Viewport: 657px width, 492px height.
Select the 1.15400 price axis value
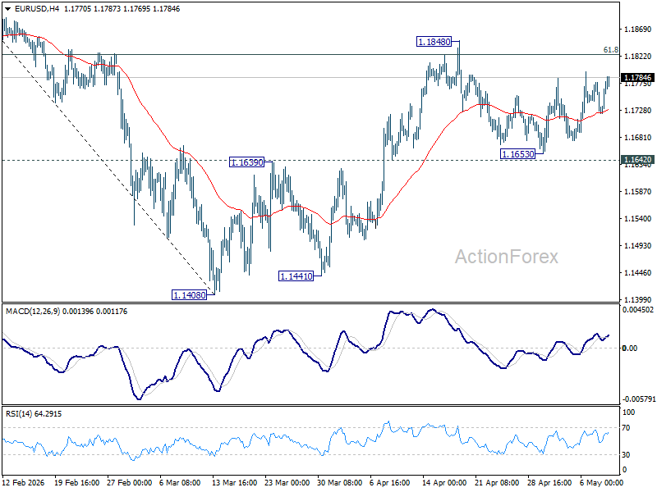pos(638,218)
